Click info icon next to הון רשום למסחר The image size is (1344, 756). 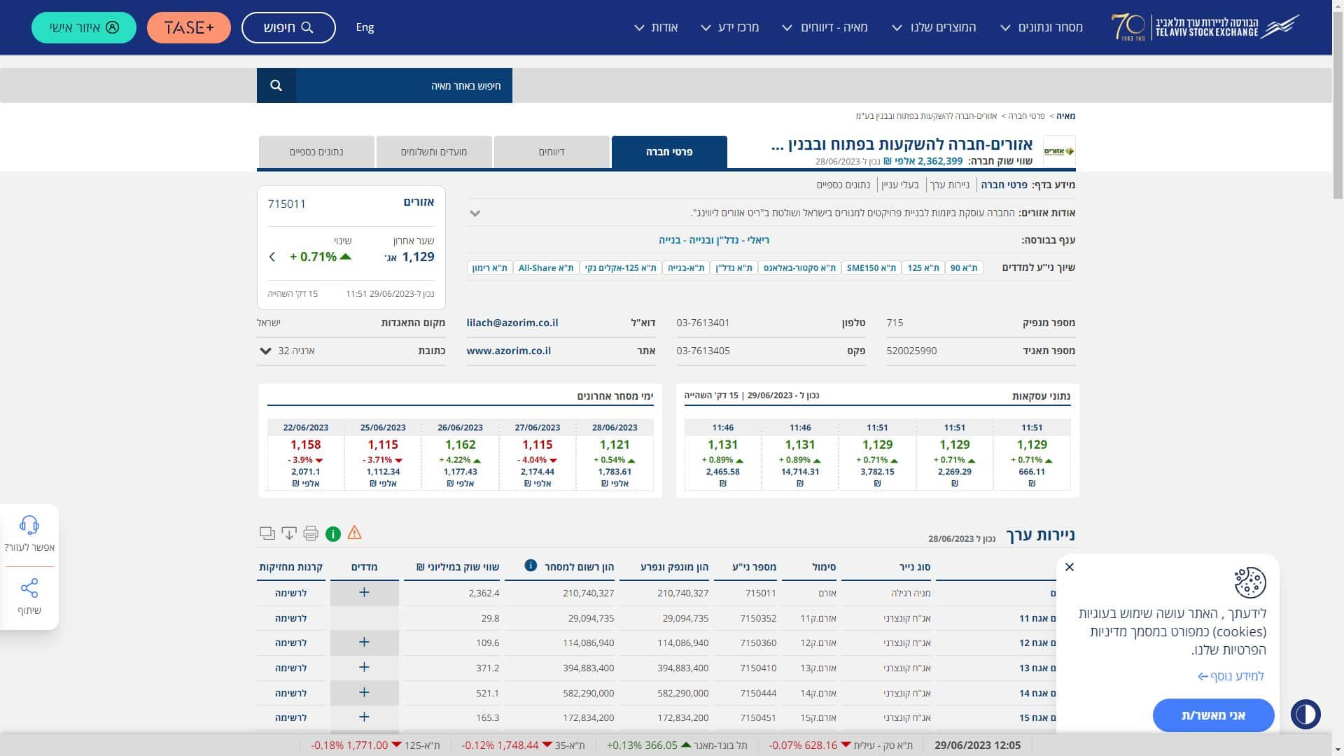click(x=531, y=566)
